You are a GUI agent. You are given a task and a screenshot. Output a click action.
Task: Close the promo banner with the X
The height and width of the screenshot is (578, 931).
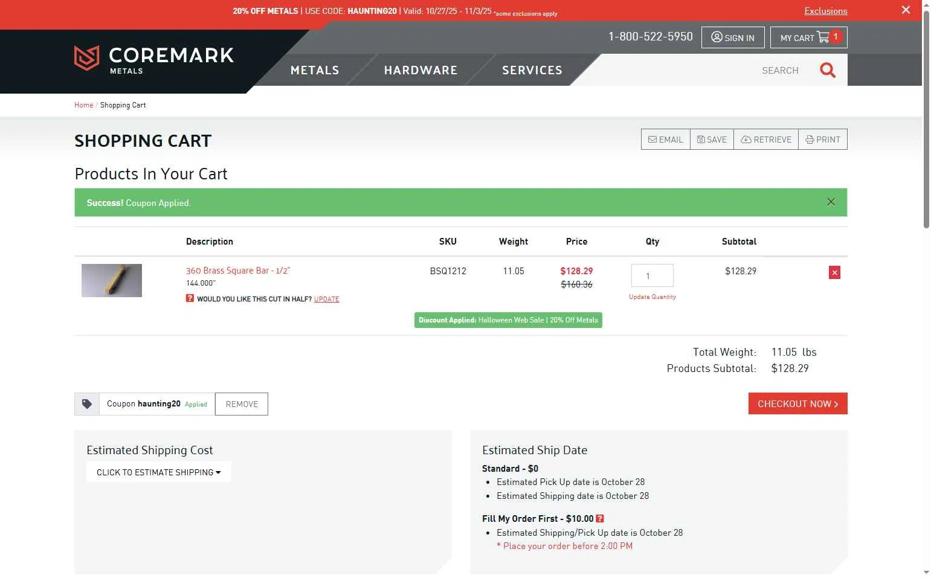tap(906, 10)
